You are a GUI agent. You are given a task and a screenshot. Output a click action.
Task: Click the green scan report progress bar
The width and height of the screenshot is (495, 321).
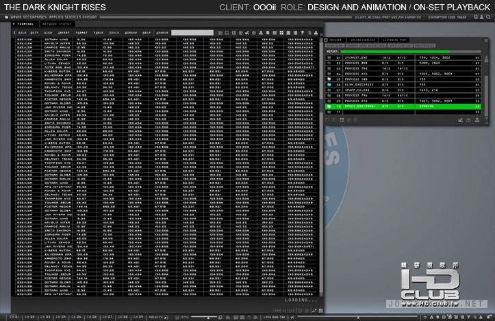395,51
